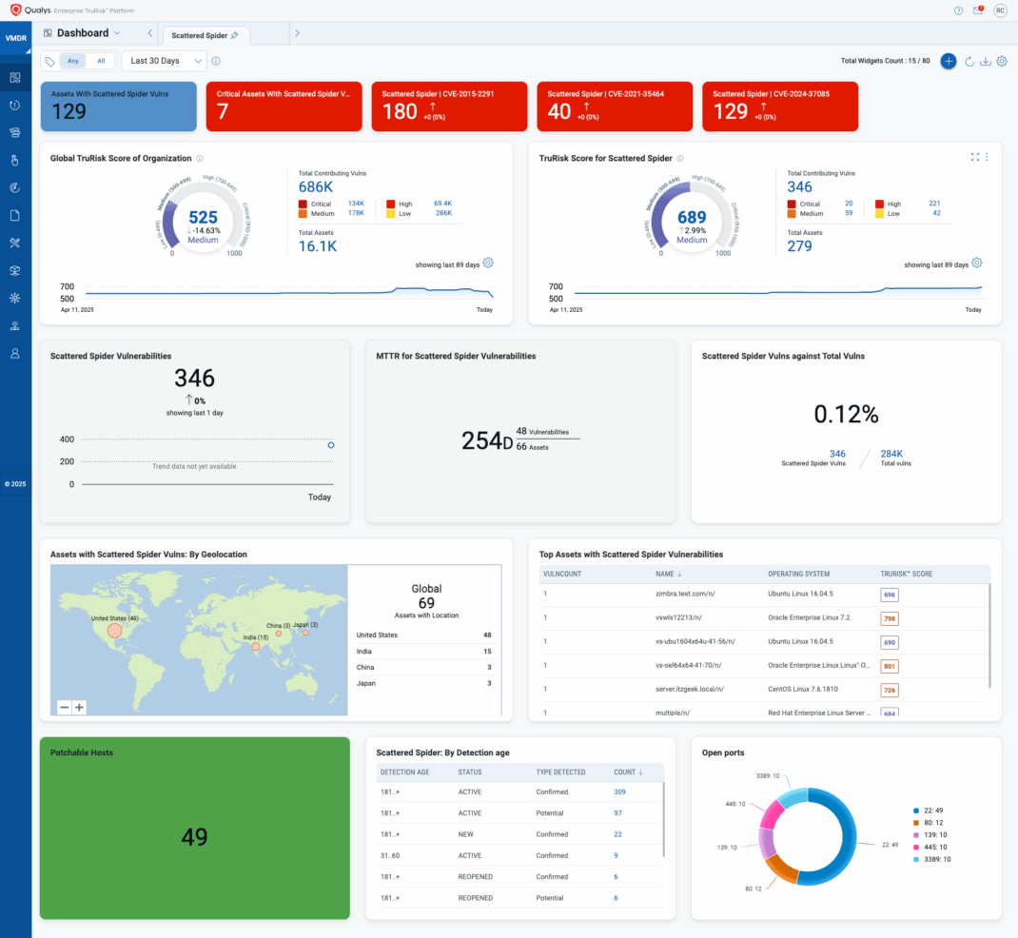The width and height of the screenshot is (1018, 938).
Task: Click the pointing-hand sidebar icon
Action: click(15, 161)
